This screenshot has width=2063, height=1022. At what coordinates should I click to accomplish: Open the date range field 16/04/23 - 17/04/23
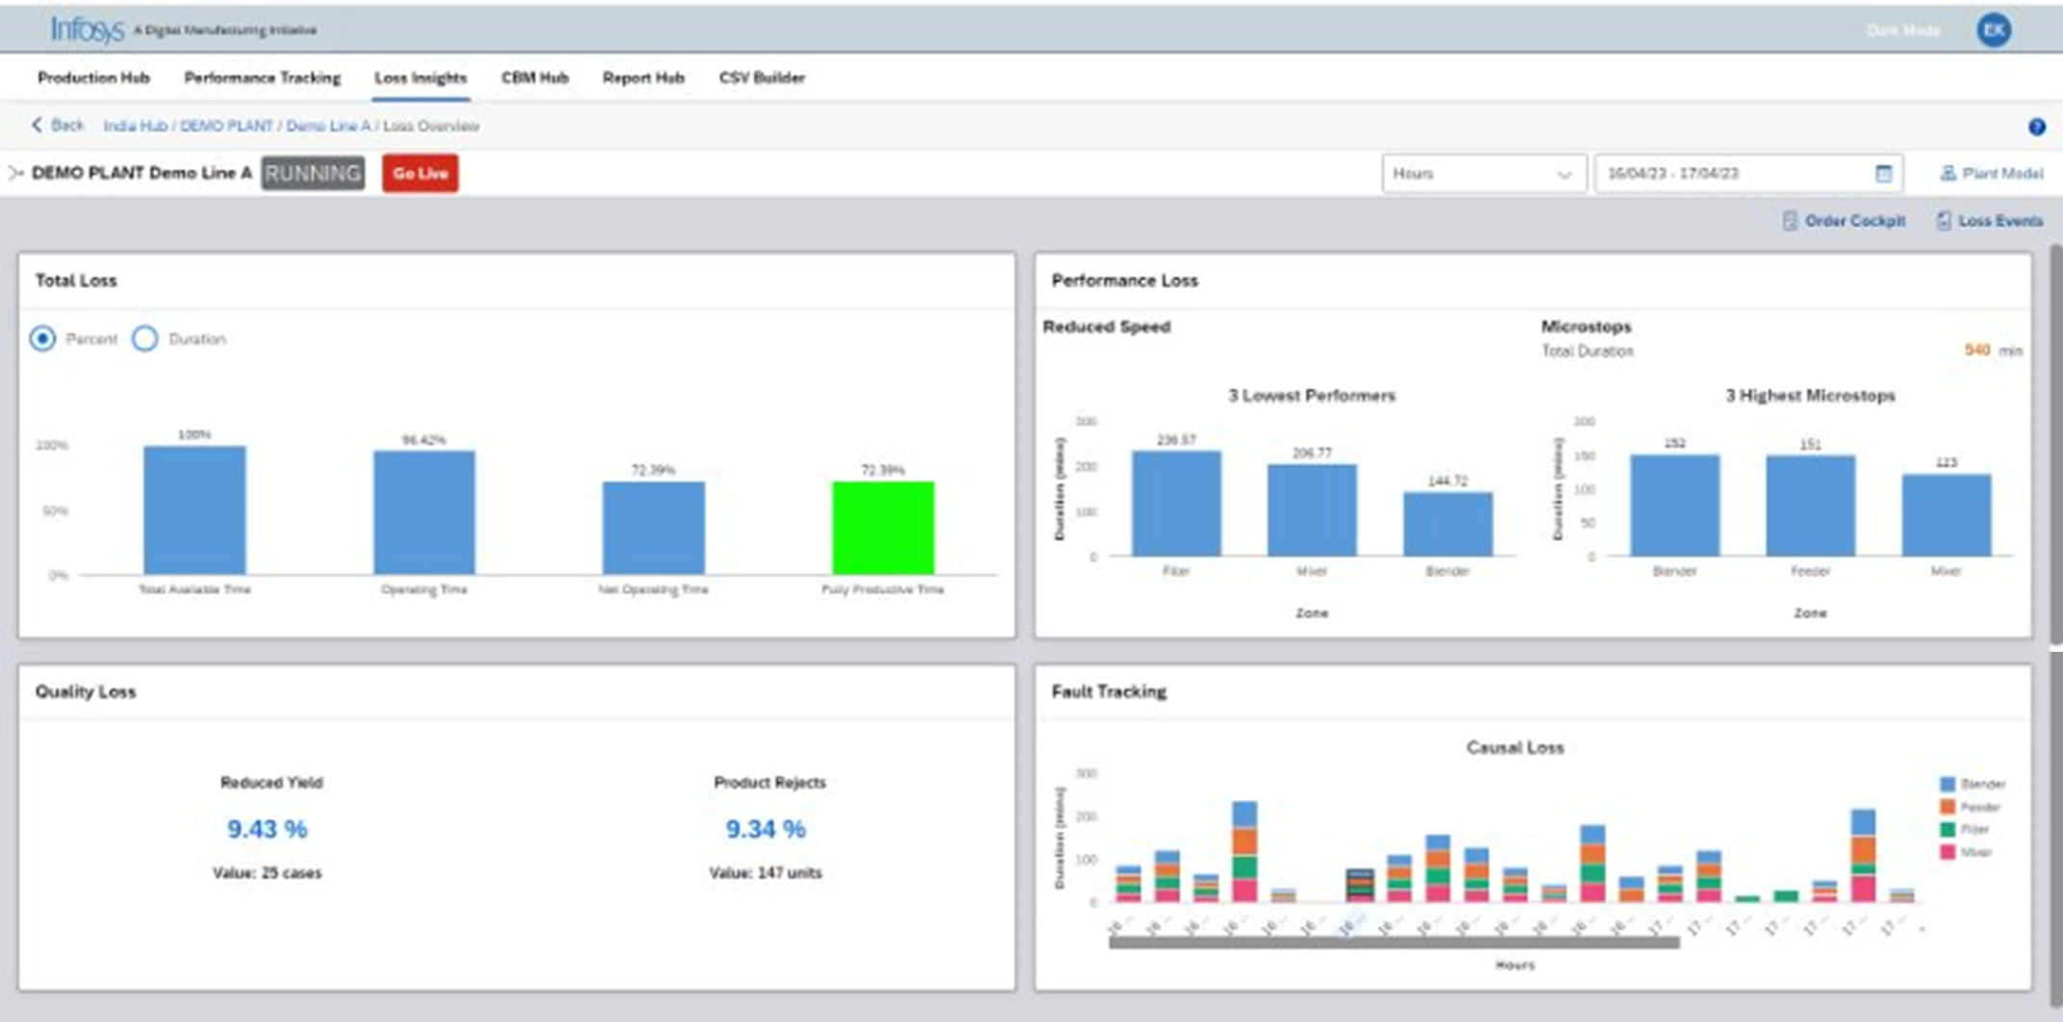[1731, 174]
